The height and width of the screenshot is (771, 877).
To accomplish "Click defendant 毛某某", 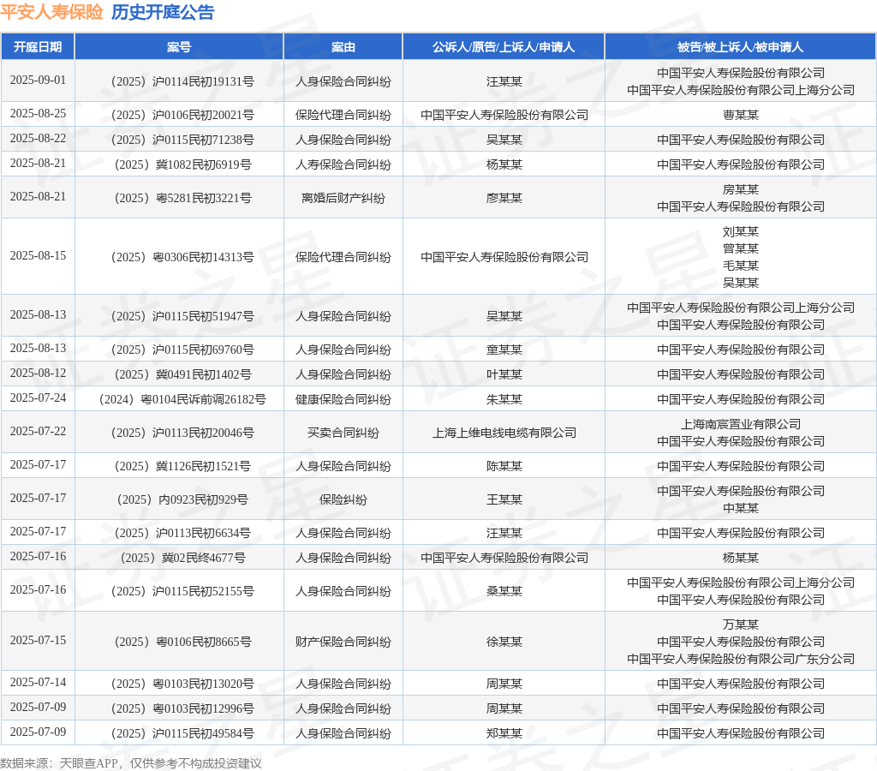I will (741, 266).
